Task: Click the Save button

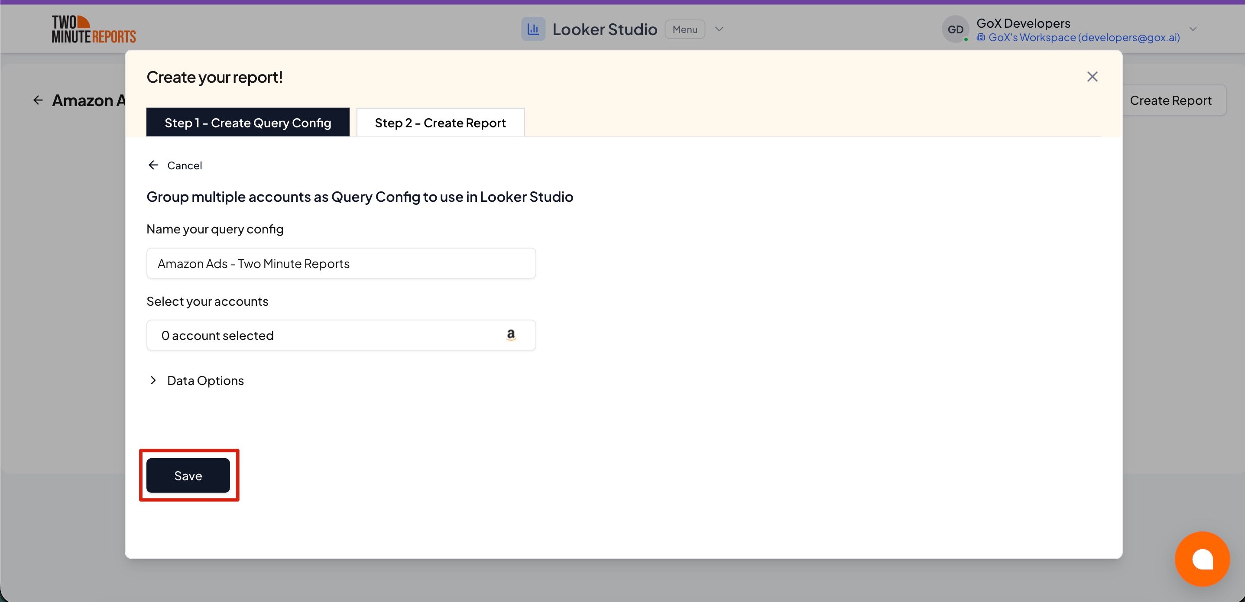Action: click(x=188, y=475)
